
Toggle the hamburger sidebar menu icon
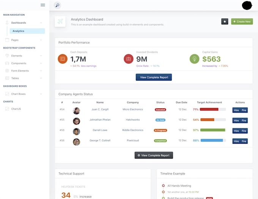43,5
